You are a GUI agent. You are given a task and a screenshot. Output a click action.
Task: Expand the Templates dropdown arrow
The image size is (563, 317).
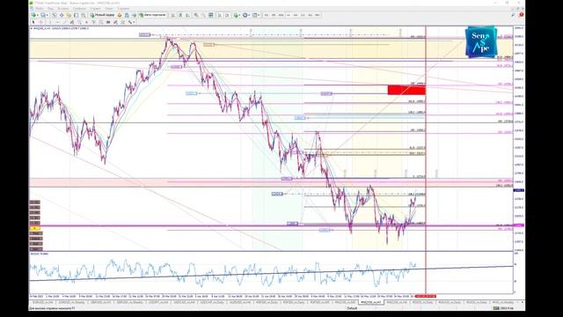pyautogui.click(x=259, y=15)
